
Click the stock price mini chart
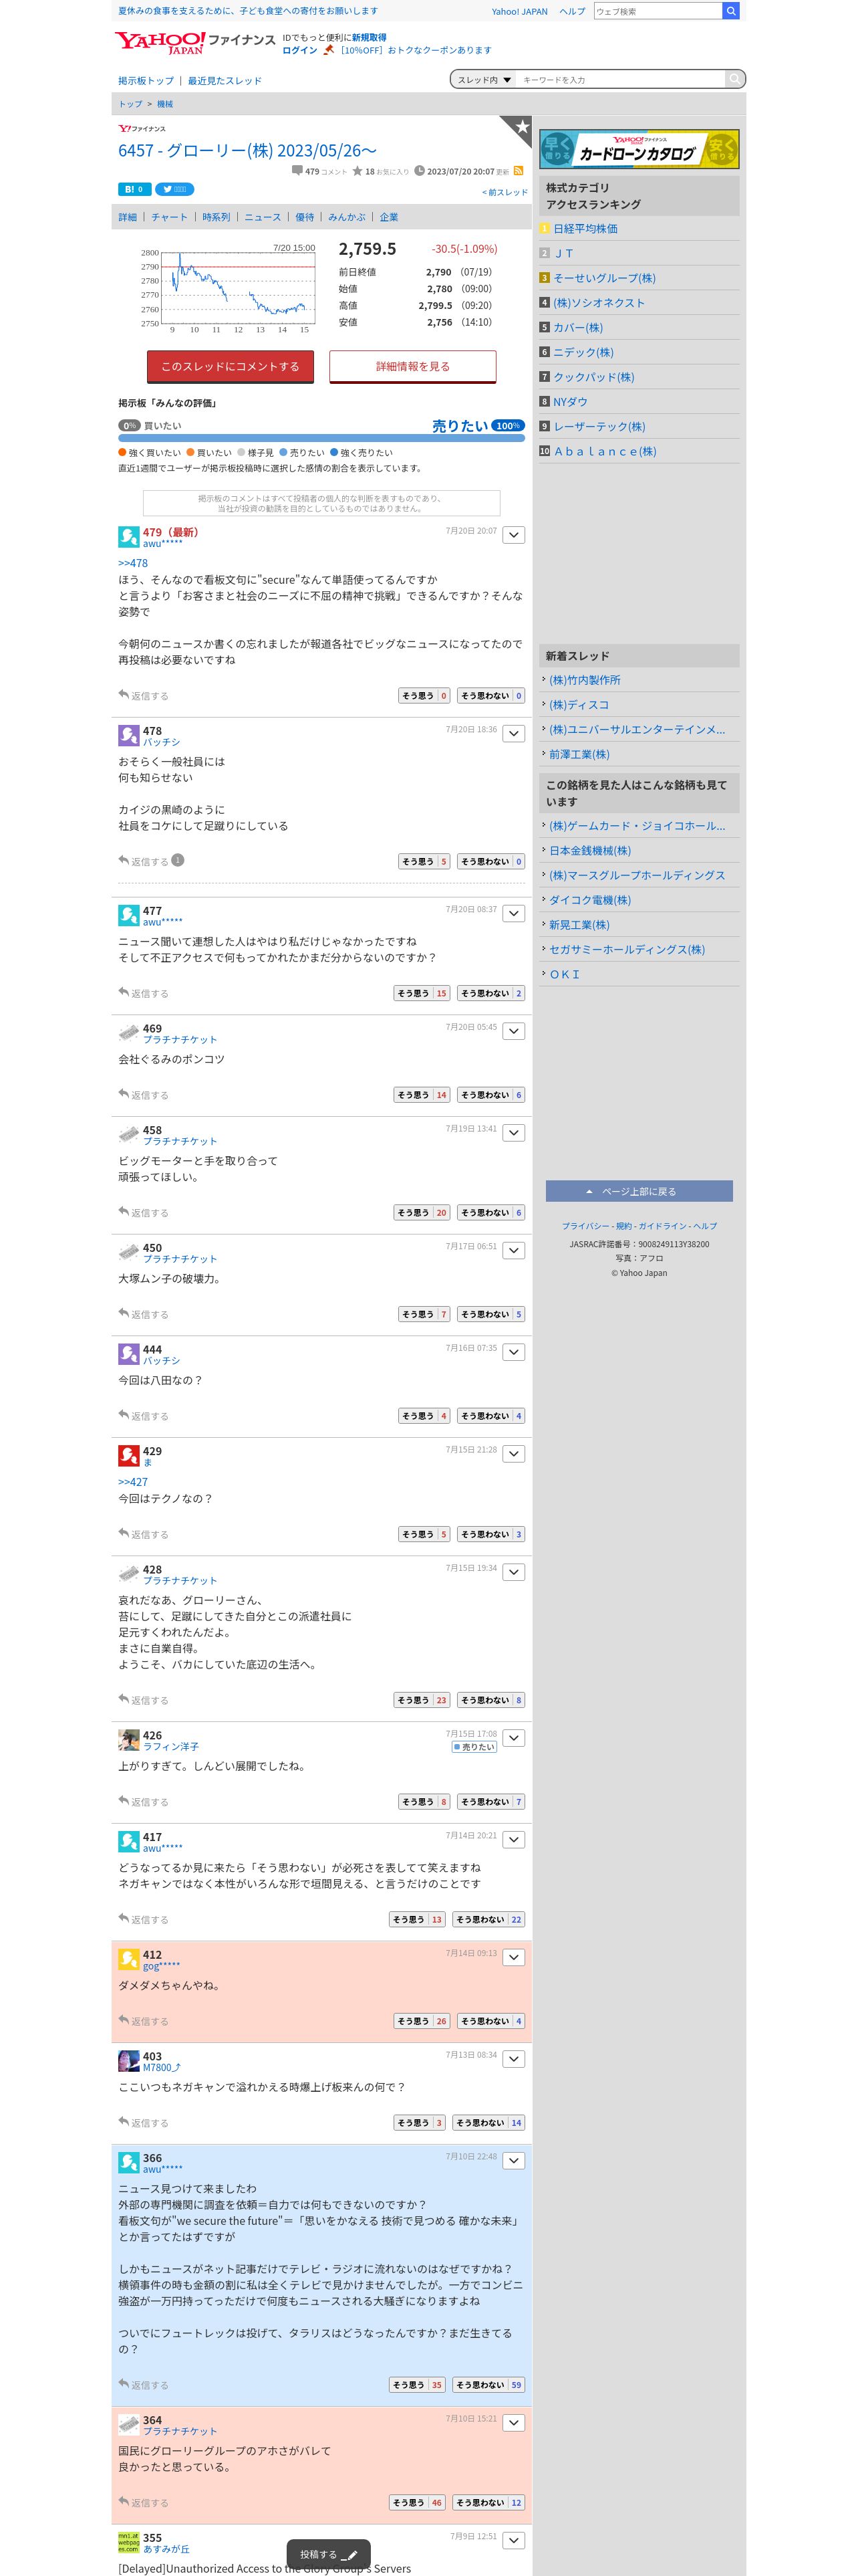coord(228,289)
